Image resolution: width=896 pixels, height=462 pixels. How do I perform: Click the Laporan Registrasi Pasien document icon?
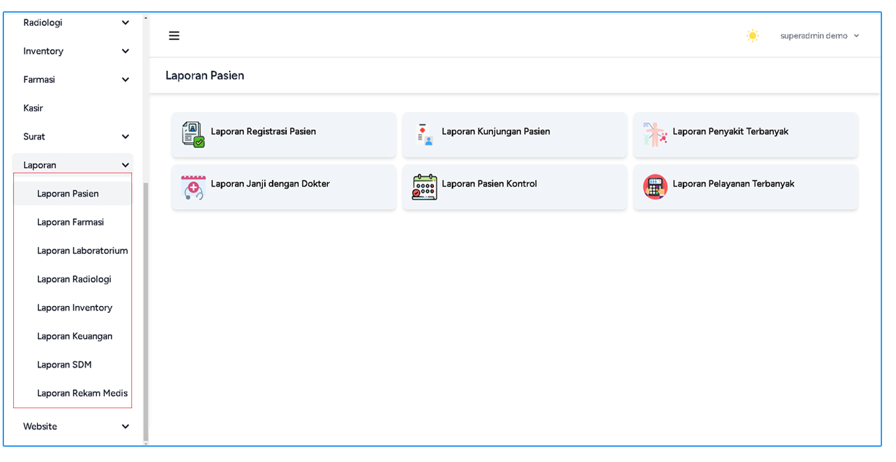[192, 134]
